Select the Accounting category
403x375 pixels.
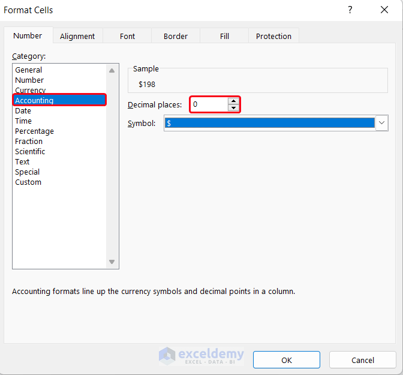click(59, 100)
